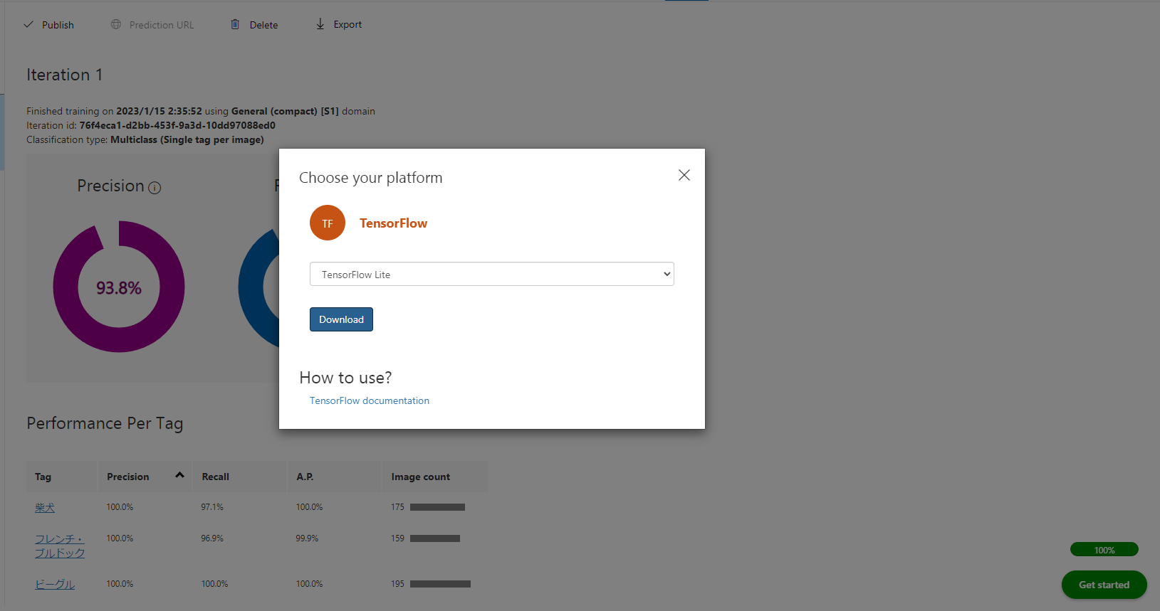Click the 100% progress indicator

click(x=1104, y=550)
